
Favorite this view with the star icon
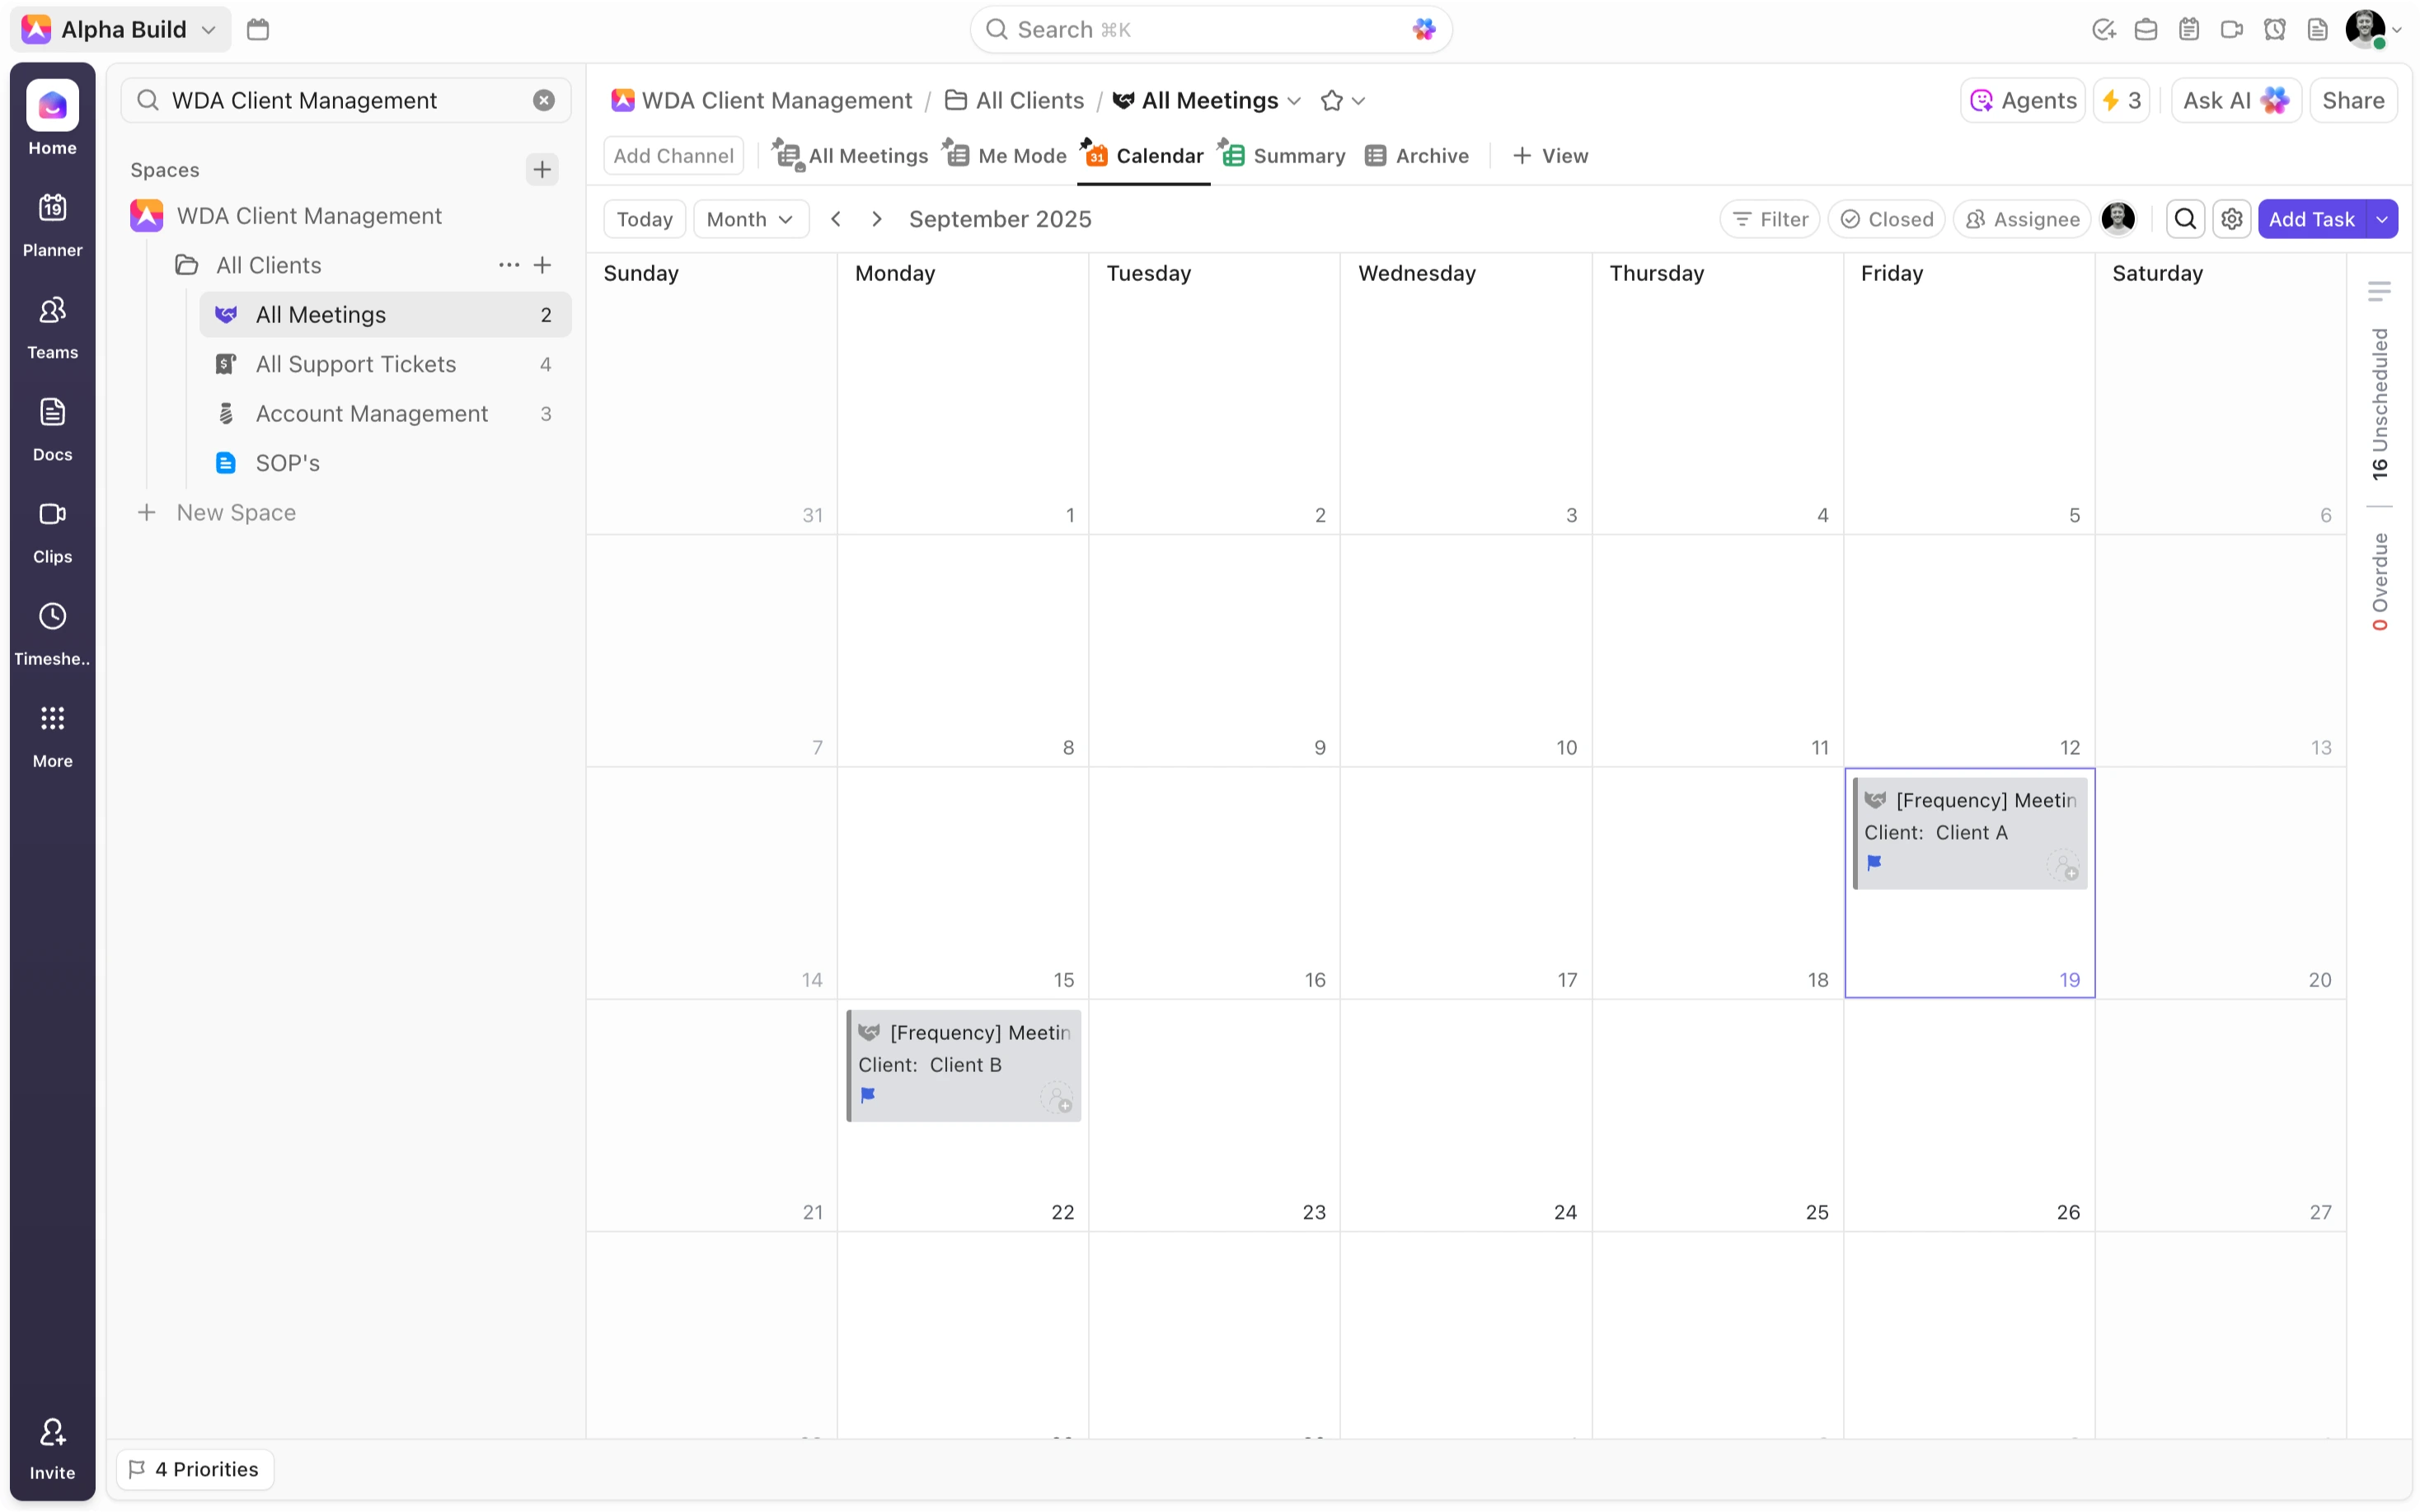(x=1331, y=100)
